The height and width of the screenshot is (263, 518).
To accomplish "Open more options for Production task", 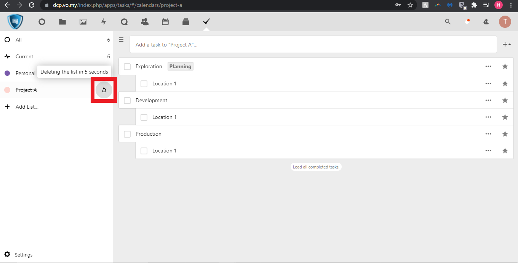I will point(488,134).
